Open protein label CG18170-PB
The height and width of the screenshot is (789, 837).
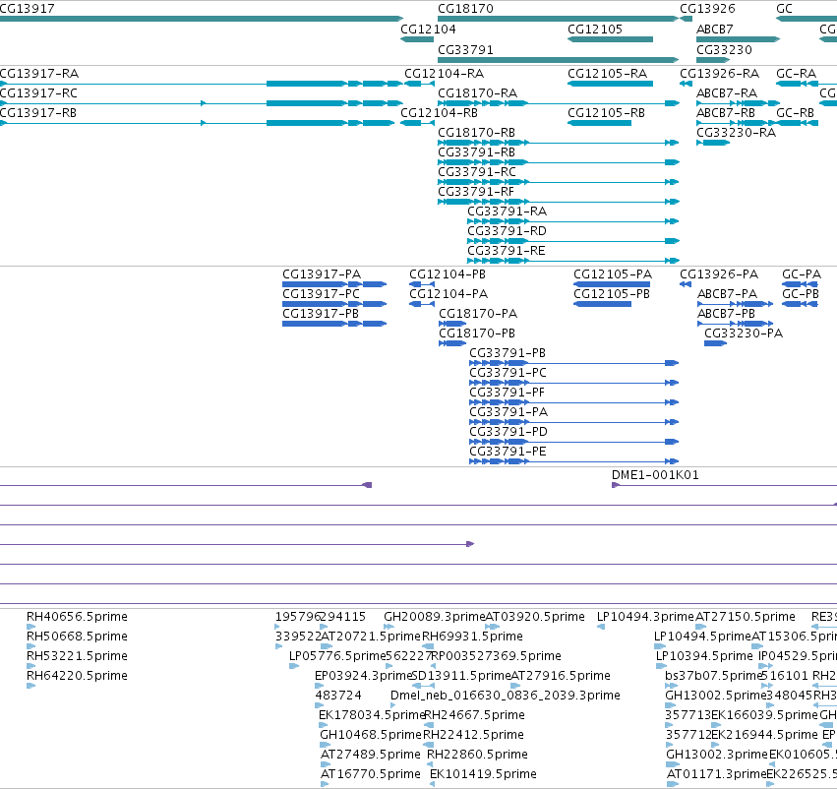[477, 334]
